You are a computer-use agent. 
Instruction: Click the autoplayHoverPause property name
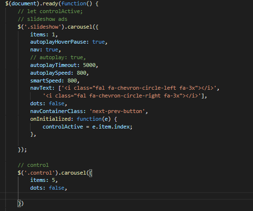(58, 42)
